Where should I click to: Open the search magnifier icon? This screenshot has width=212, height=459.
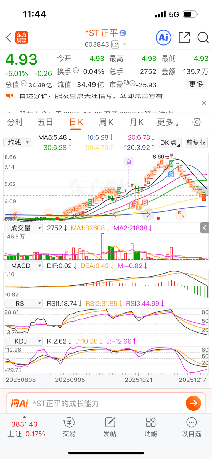coord(203,38)
